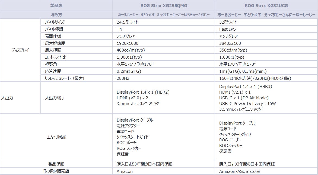The height and width of the screenshot is (175, 318).
Task: Click the パネルサイズ label
Action: pos(55,22)
